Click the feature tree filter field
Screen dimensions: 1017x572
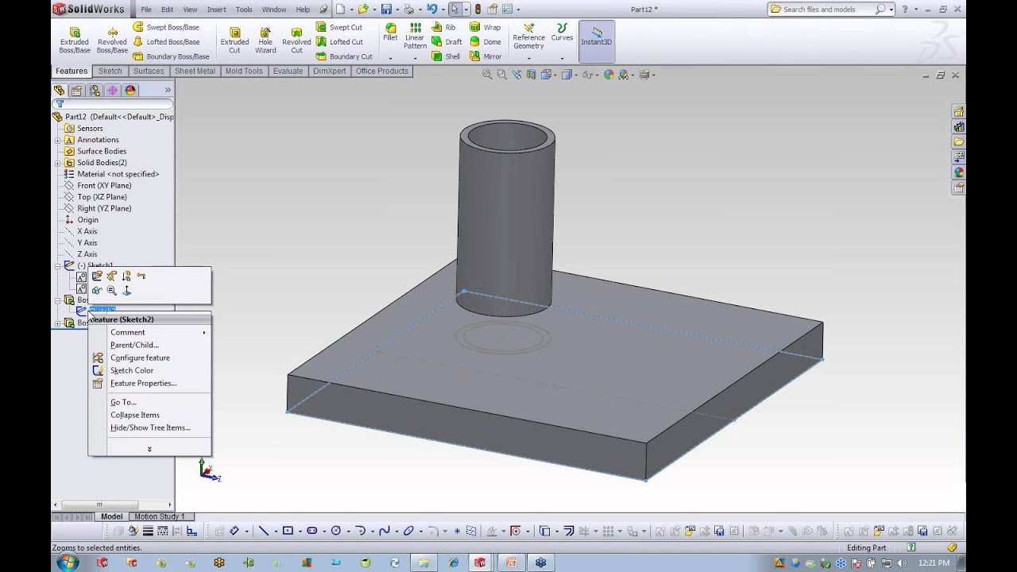tap(113, 104)
